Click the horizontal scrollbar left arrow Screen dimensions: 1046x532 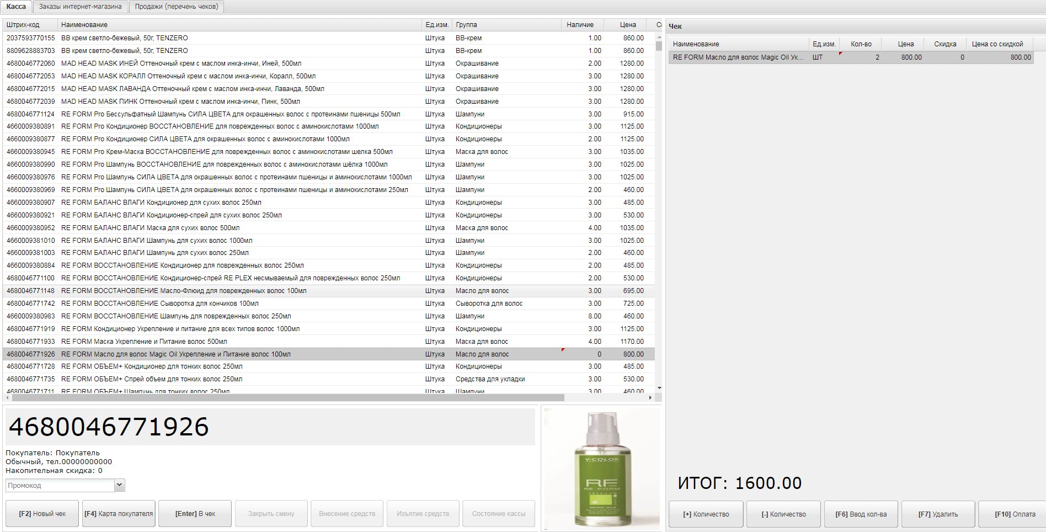7,397
